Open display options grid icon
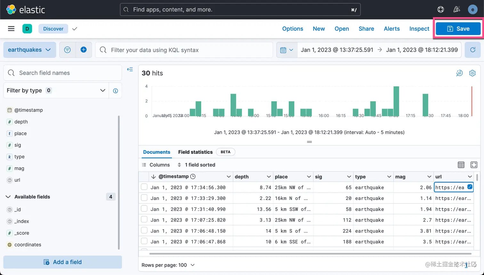Image resolution: width=484 pixels, height=275 pixels. pyautogui.click(x=461, y=165)
